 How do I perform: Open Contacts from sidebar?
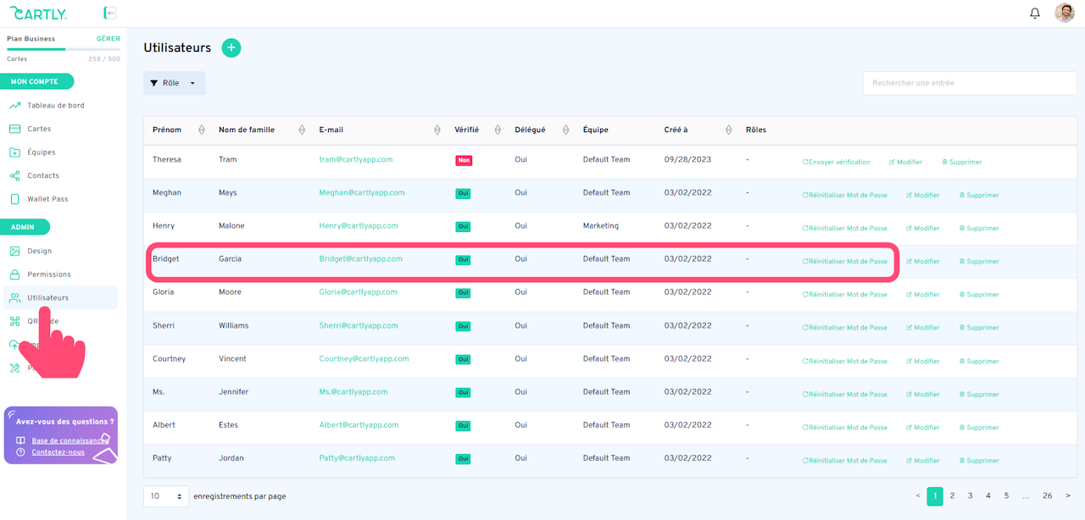tap(42, 175)
